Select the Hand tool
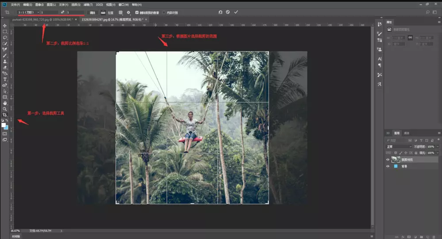 click(x=5, y=103)
